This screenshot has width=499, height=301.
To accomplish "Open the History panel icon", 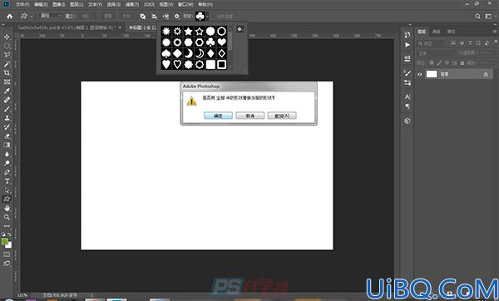I will (x=408, y=34).
